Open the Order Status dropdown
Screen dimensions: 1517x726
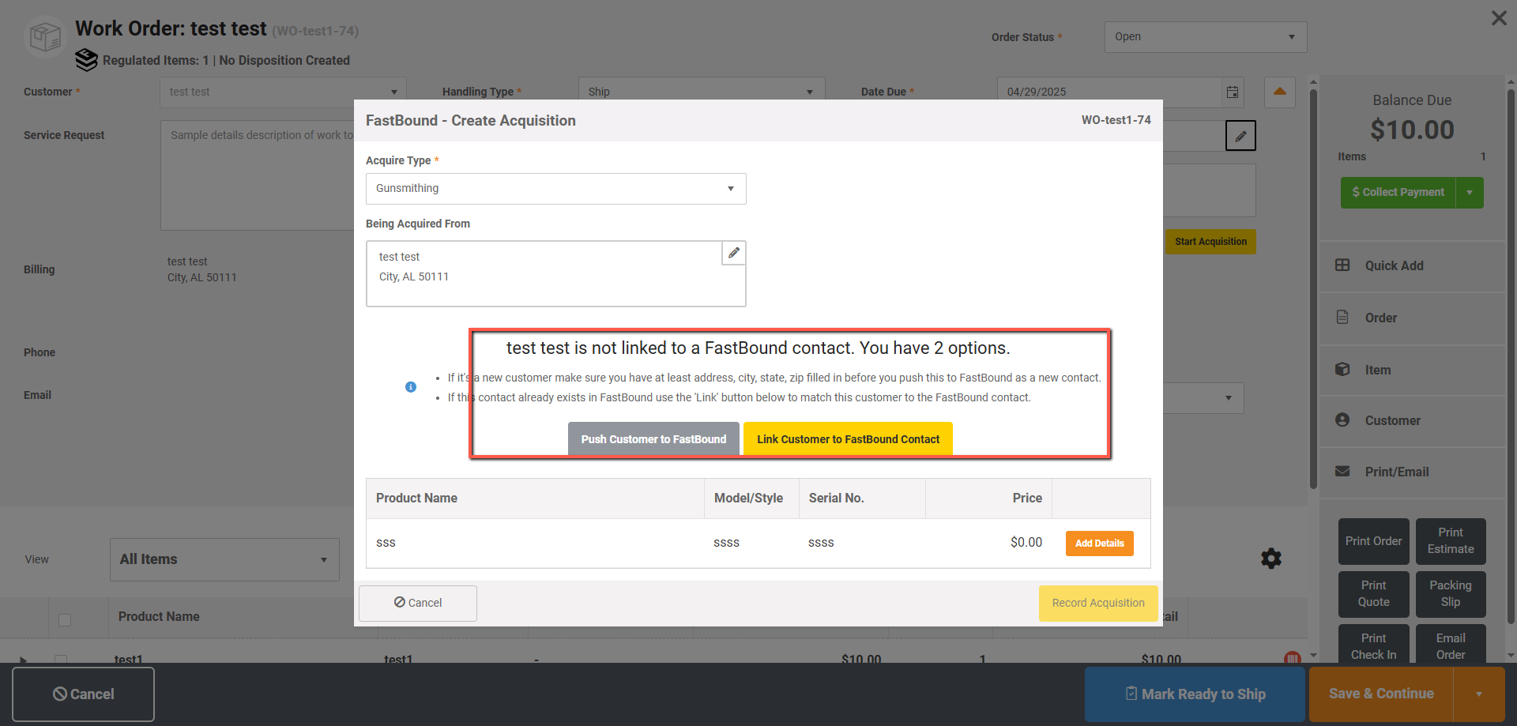tap(1206, 37)
